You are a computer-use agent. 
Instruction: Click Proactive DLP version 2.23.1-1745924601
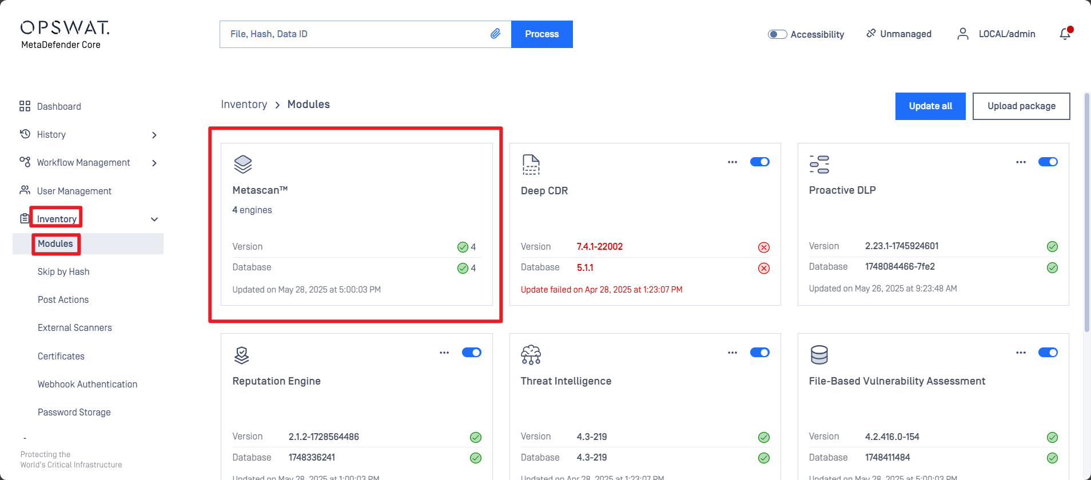click(902, 246)
